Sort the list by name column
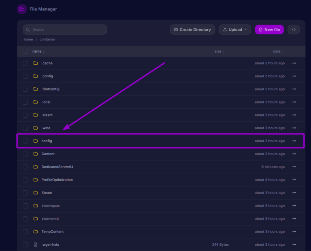The width and height of the screenshot is (311, 251). [39, 51]
